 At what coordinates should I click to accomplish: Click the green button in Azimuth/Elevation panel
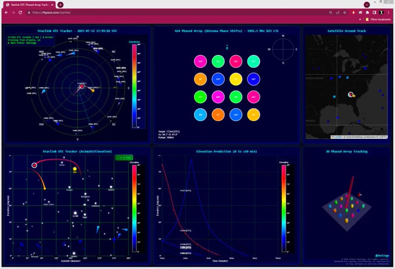(124, 157)
